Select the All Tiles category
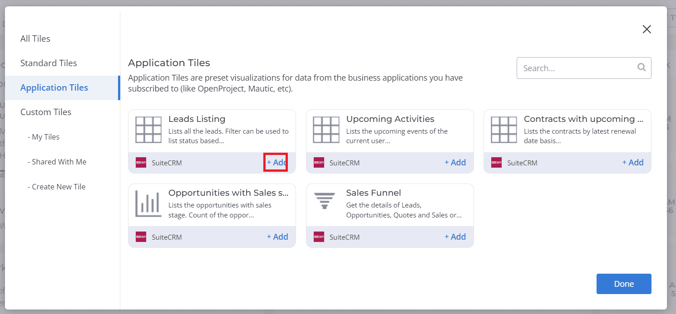 [35, 39]
